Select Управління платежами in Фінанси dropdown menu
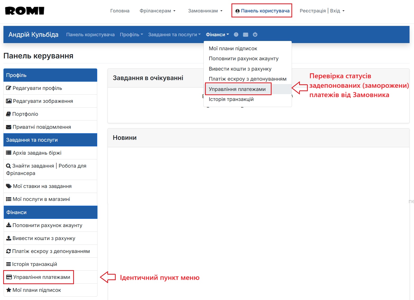The width and height of the screenshot is (414, 300). 237,89
